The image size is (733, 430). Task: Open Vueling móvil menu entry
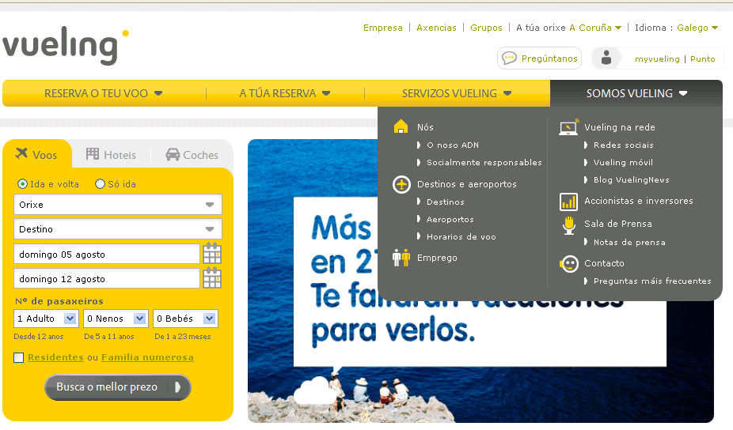tap(623, 163)
